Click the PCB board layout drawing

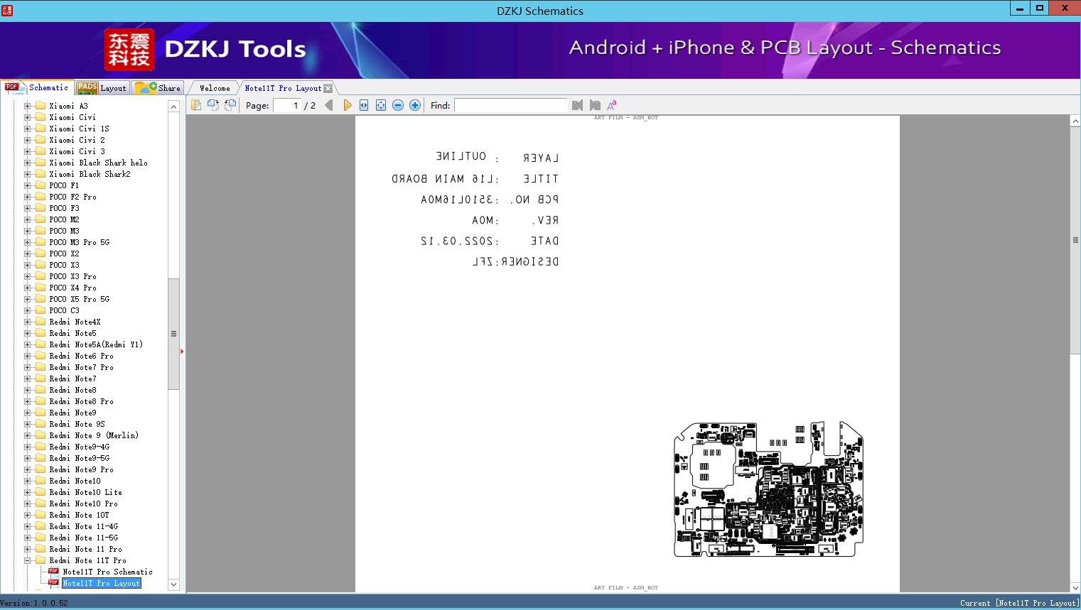click(768, 489)
